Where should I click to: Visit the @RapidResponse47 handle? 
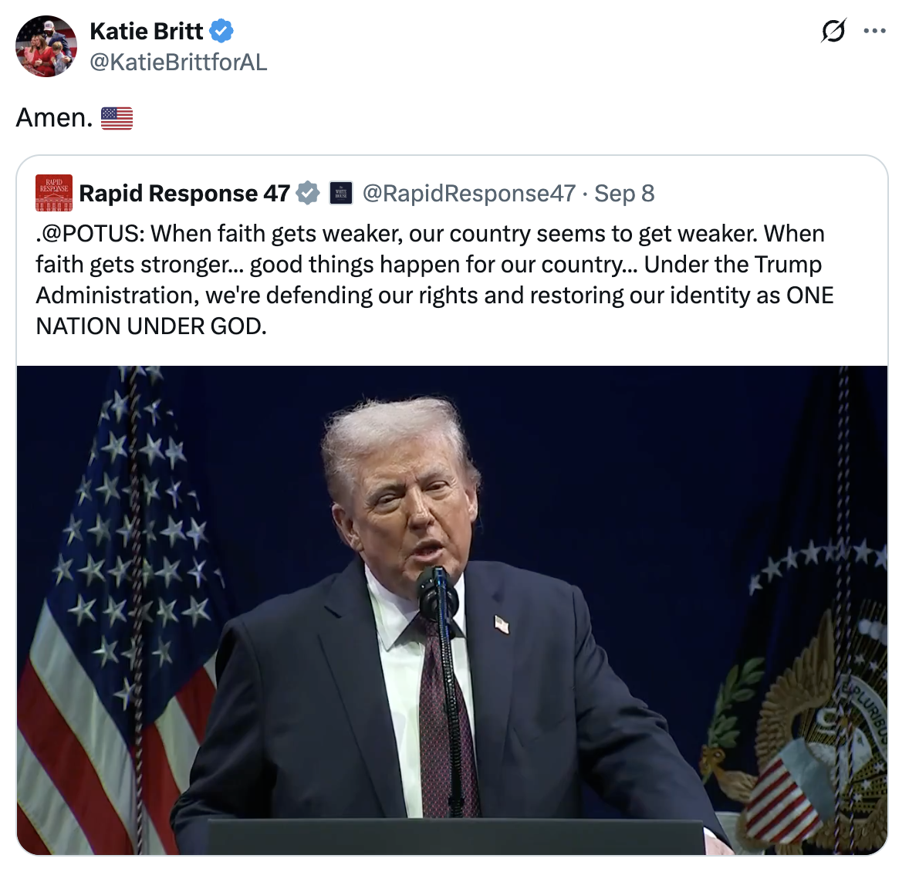[469, 193]
